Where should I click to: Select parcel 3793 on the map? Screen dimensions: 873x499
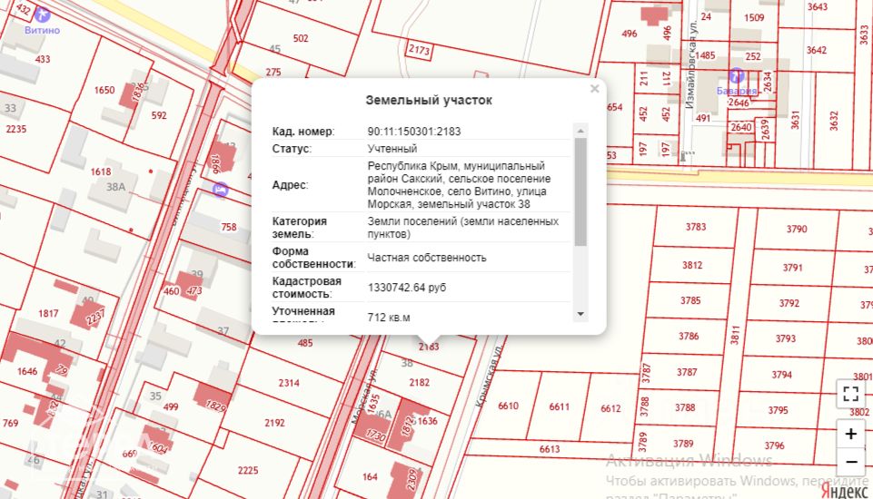point(786,338)
